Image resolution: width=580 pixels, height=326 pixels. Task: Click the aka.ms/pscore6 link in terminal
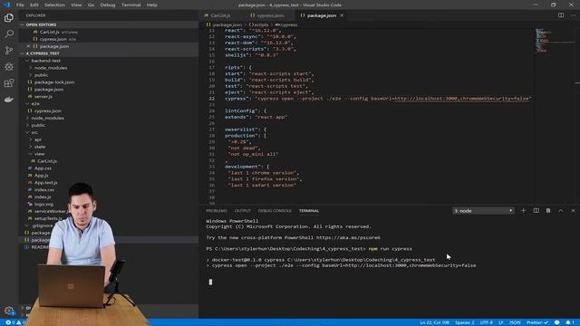348,237
